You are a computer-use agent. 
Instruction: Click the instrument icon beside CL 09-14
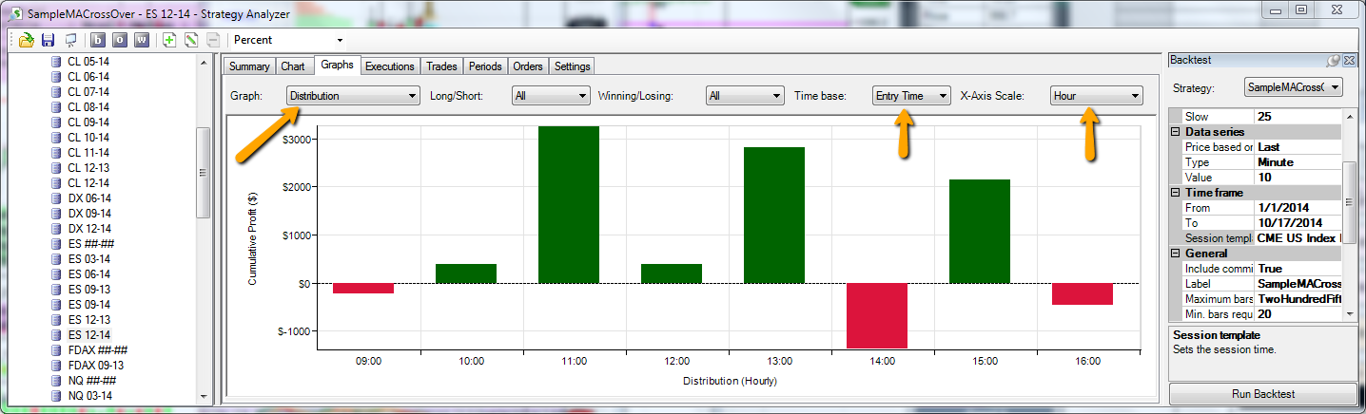56,122
